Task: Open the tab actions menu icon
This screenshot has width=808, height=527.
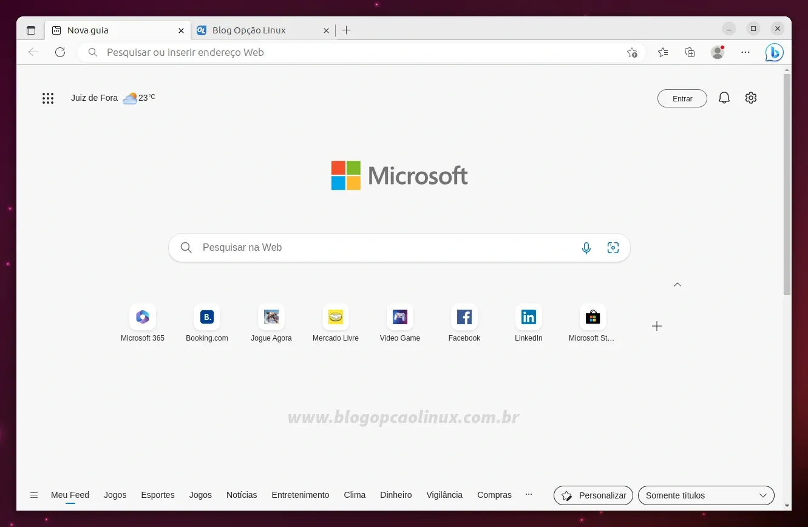Action: (31, 30)
